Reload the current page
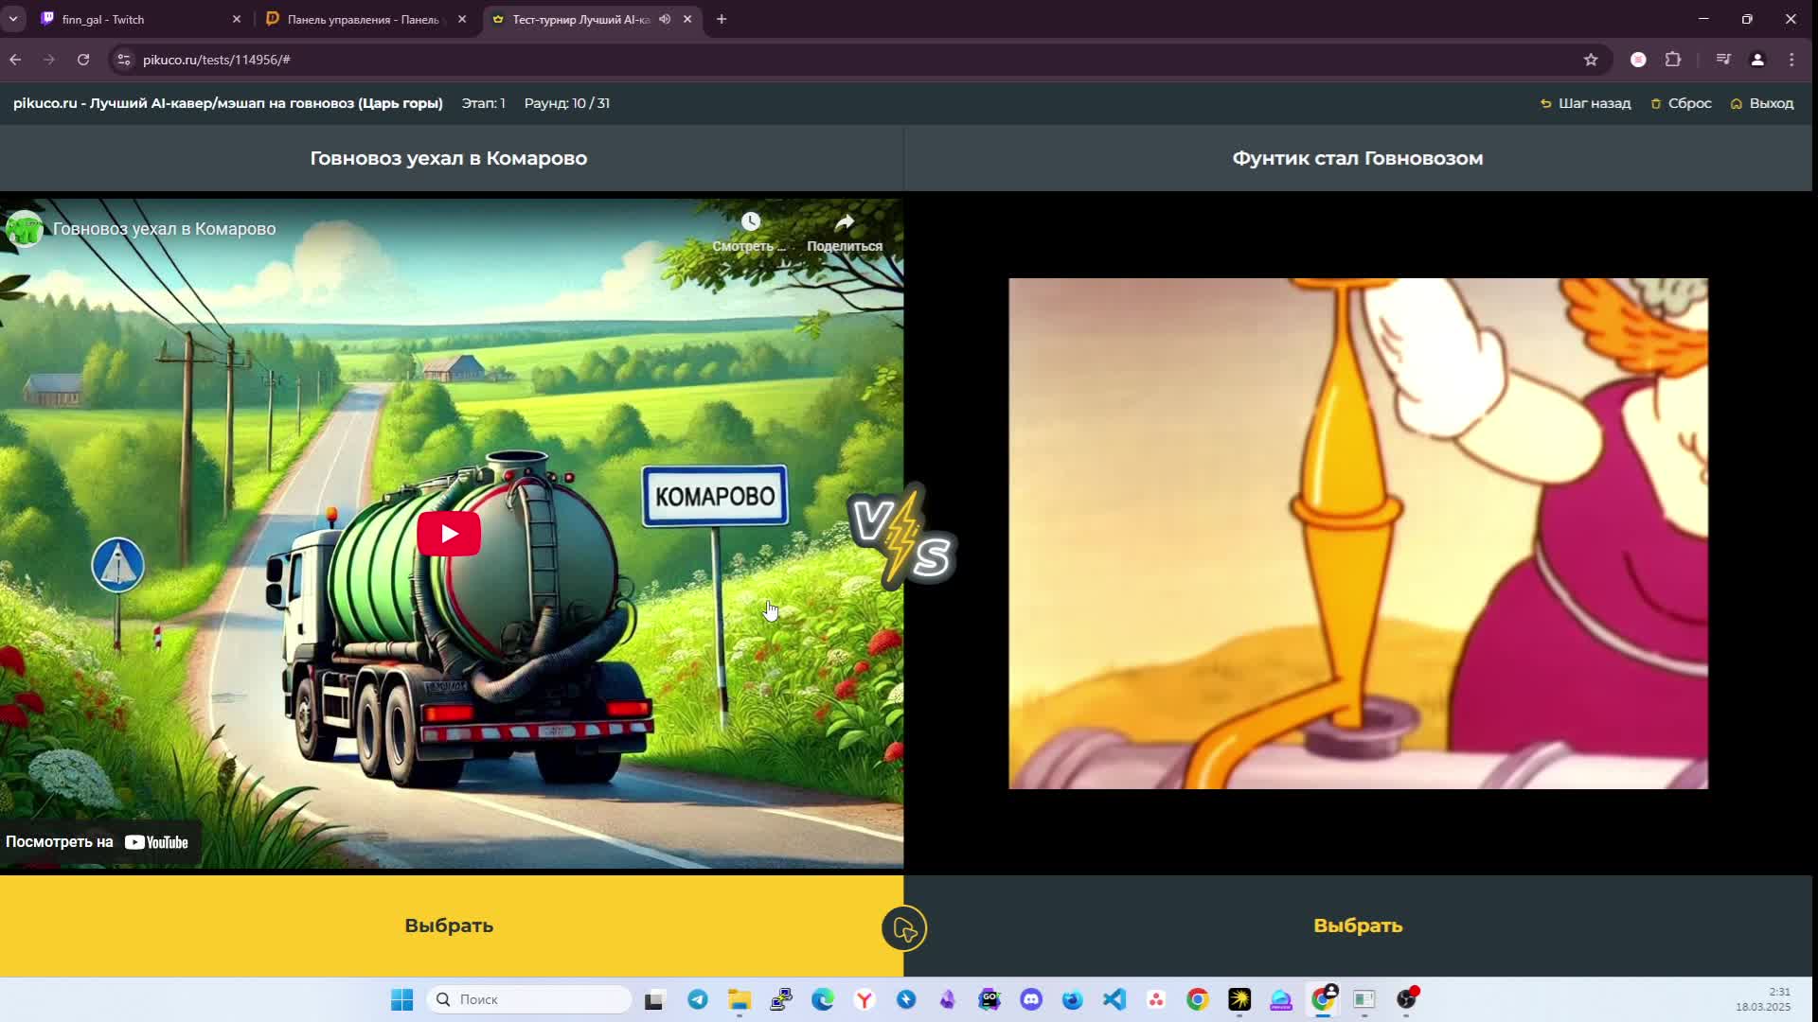 click(83, 60)
